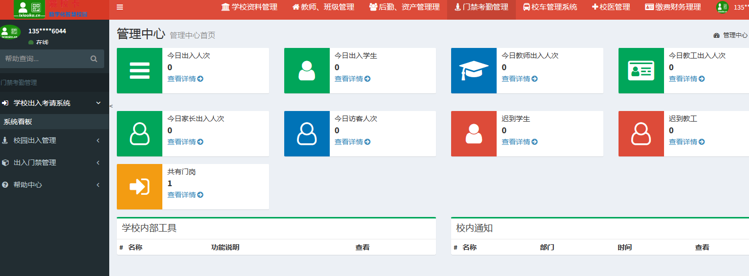Click red user icon of 迟到教工
Viewport: 749px width, 276px height.
pos(641,134)
